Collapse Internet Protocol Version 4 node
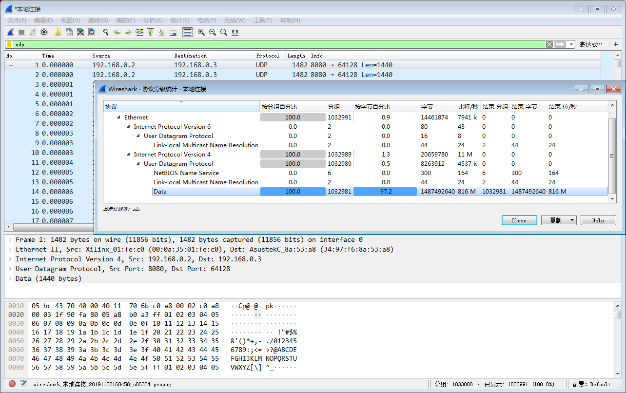The height and width of the screenshot is (393, 626). (129, 155)
